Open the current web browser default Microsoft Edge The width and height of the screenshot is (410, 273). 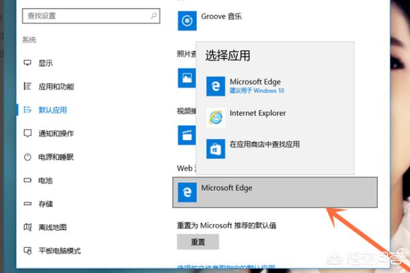point(275,192)
